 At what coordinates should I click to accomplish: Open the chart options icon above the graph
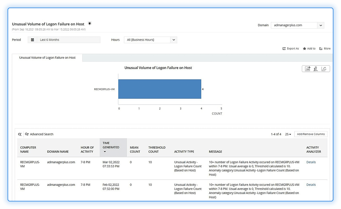(308, 69)
